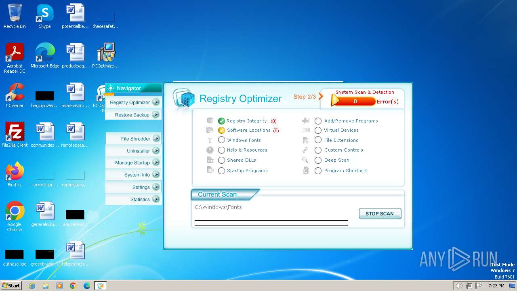Select the Add/Remove Programs radio button

[318, 121]
